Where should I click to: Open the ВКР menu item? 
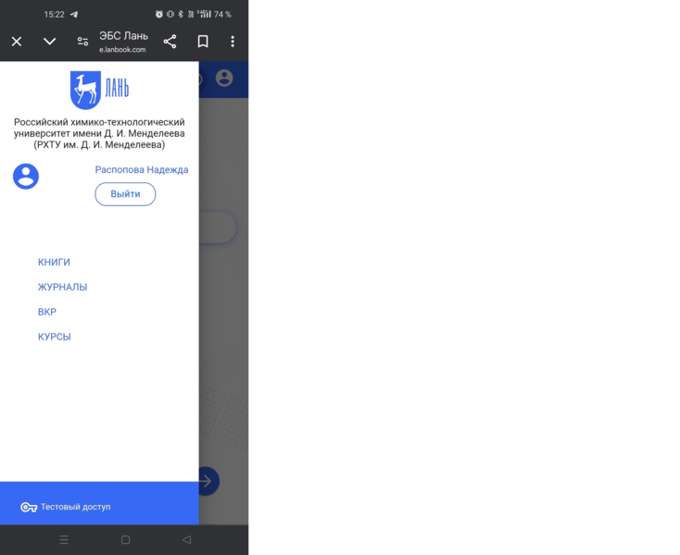coord(47,313)
